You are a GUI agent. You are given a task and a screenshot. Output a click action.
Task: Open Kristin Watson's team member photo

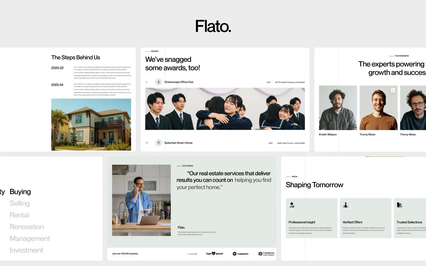[x=338, y=108]
